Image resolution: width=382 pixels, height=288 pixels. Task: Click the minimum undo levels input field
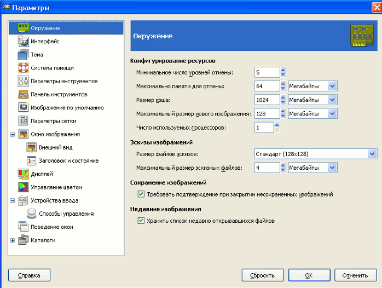point(267,72)
